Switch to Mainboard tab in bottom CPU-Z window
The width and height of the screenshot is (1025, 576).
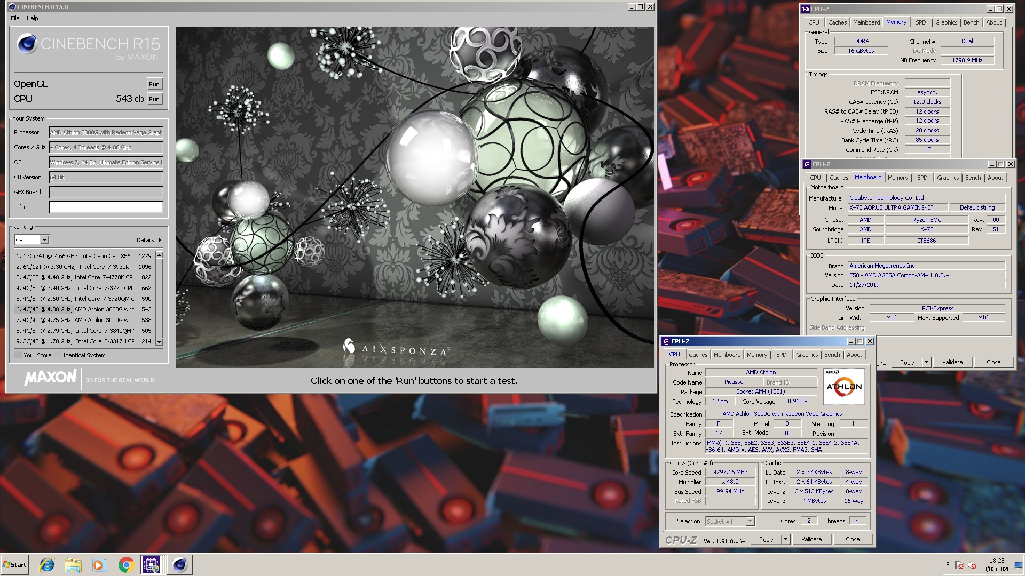[x=727, y=355]
